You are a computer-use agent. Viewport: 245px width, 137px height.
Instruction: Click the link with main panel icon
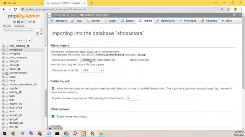[41, 34]
